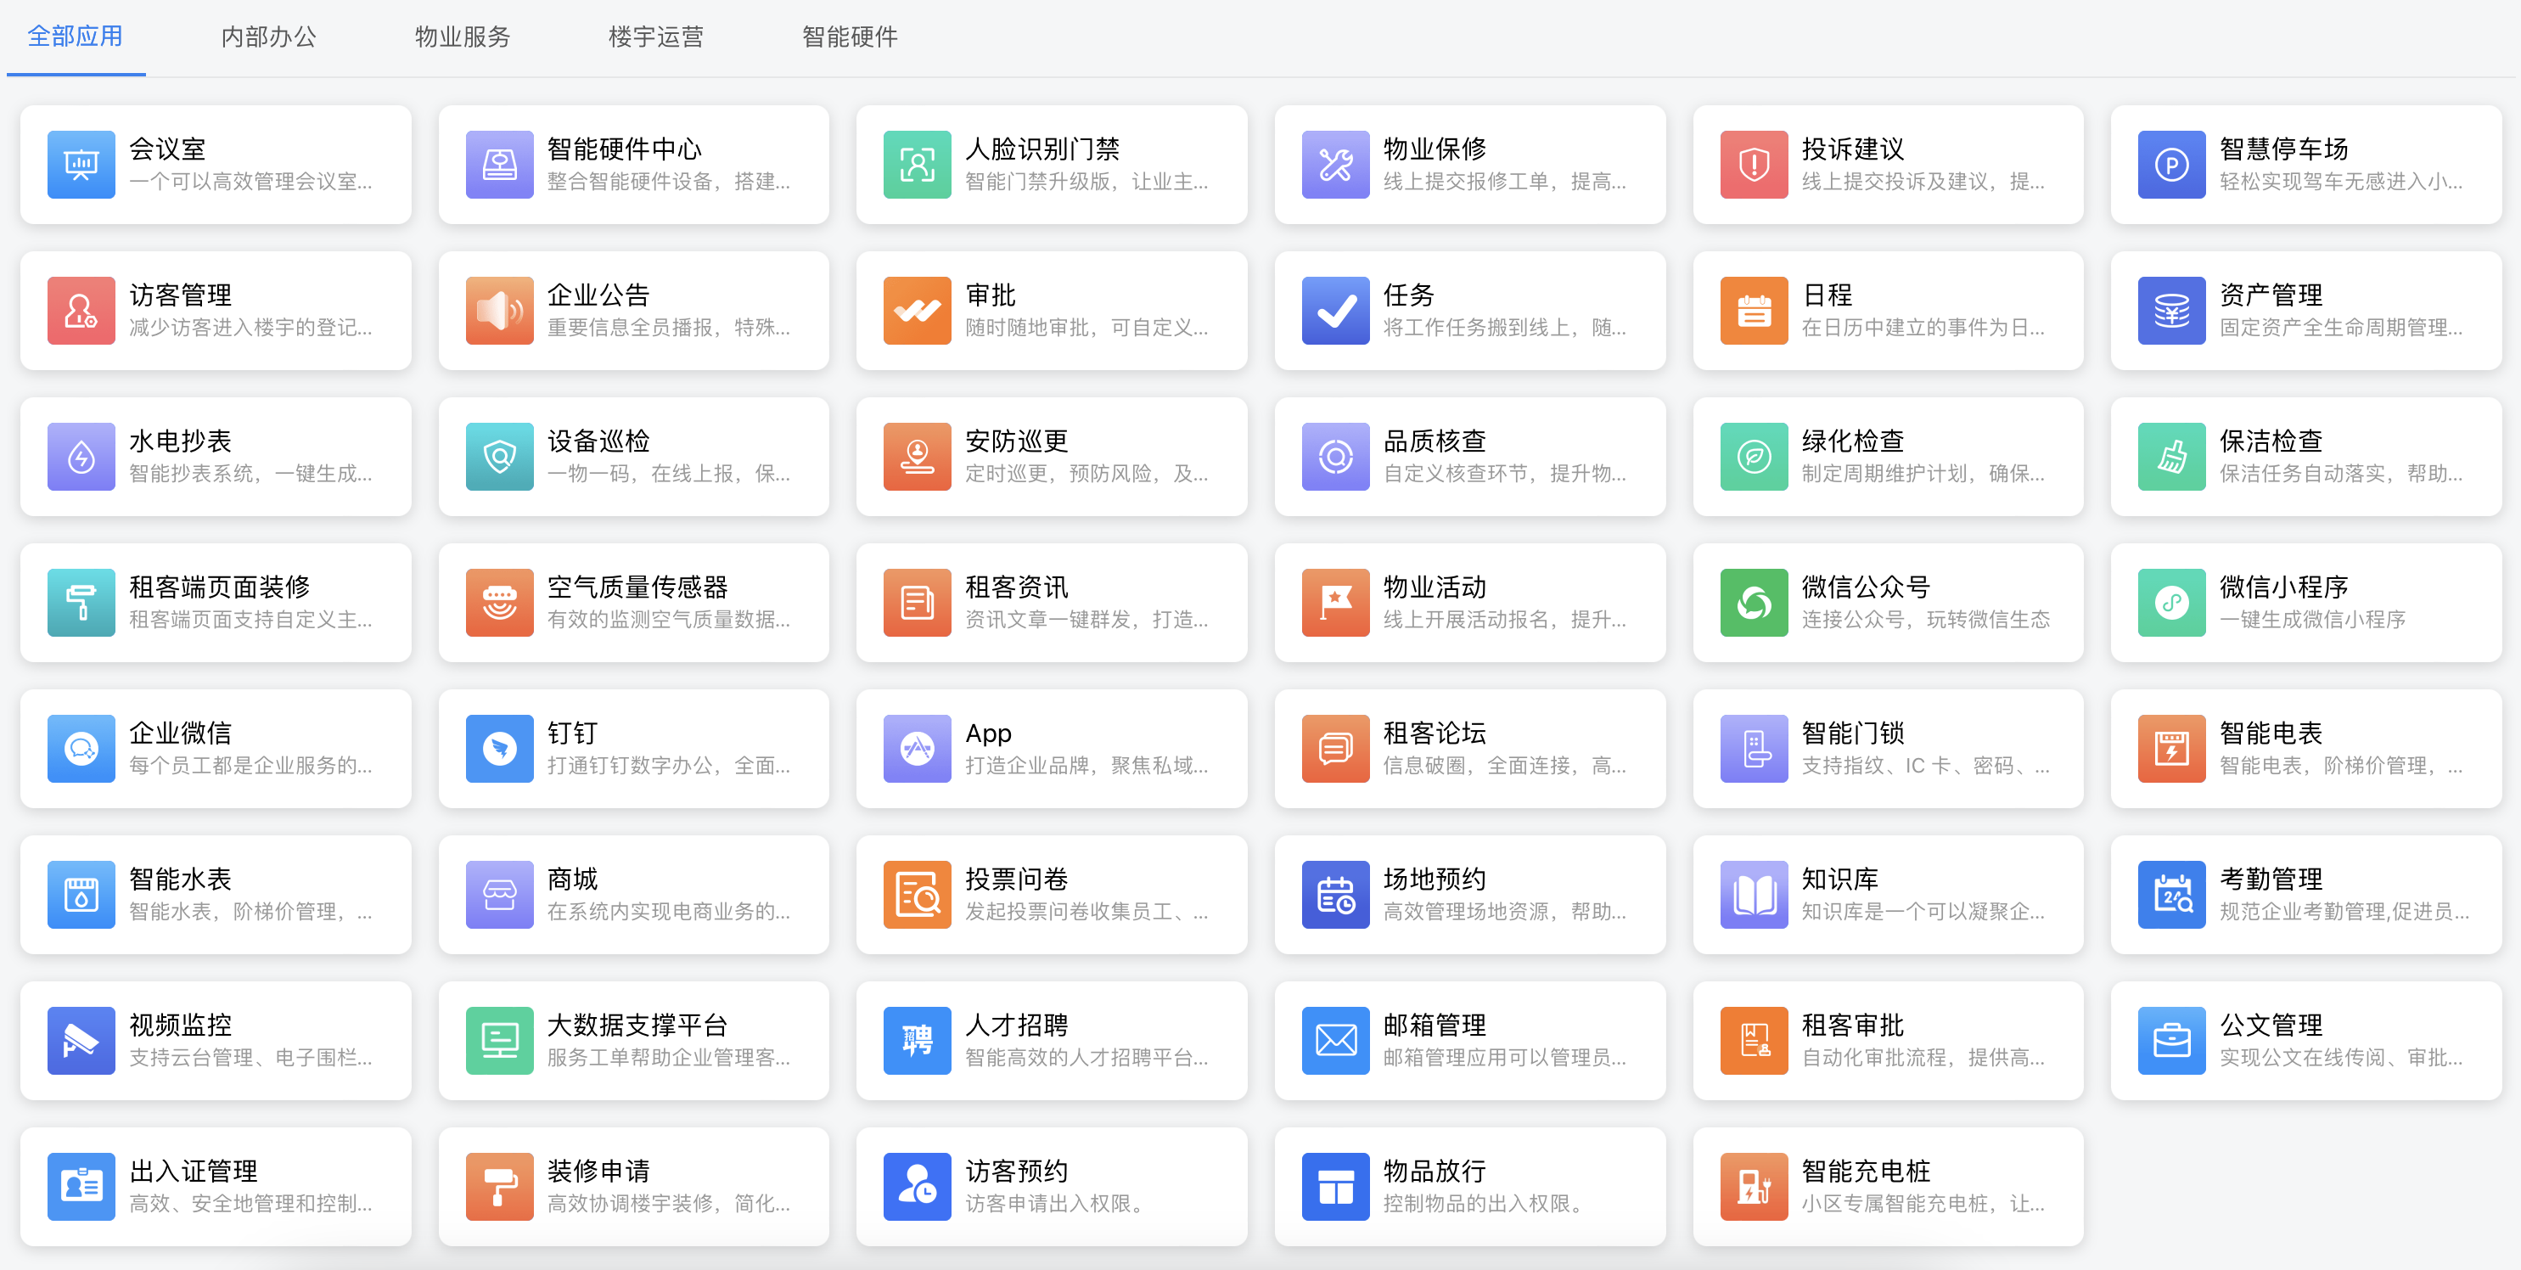The width and height of the screenshot is (2521, 1270).
Task: Select the 智能硬件 tab
Action: point(850,37)
